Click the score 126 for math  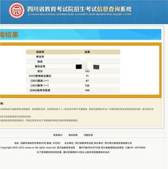pyautogui.click(x=87, y=86)
